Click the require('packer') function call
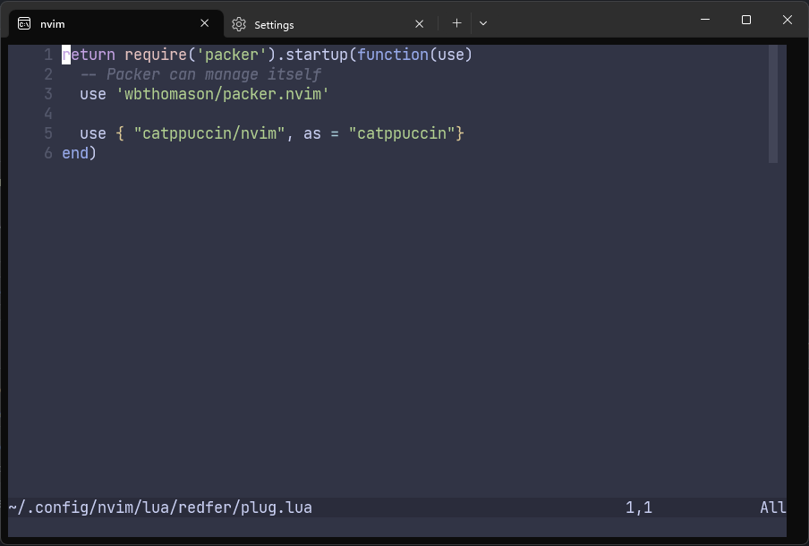 tap(197, 55)
